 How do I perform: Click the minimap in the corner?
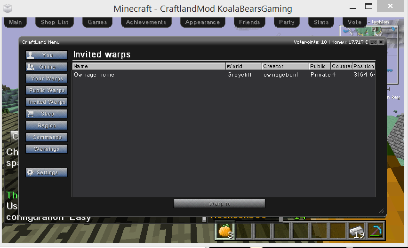pos(369,54)
